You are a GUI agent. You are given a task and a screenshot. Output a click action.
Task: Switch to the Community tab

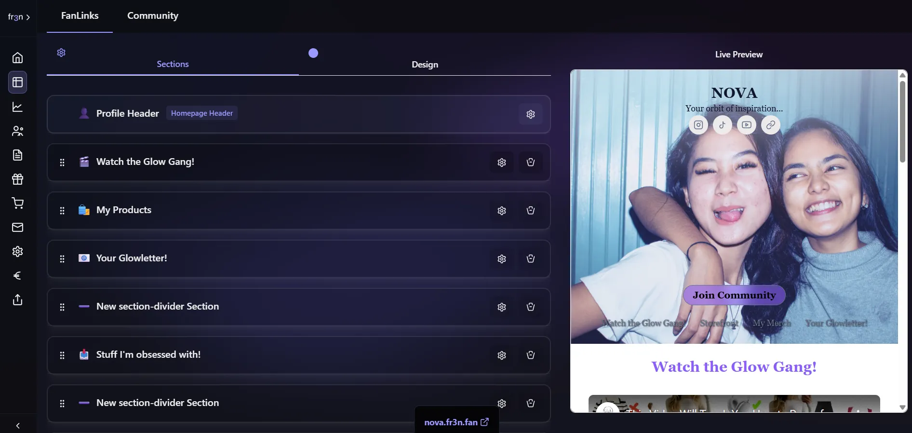coord(152,16)
